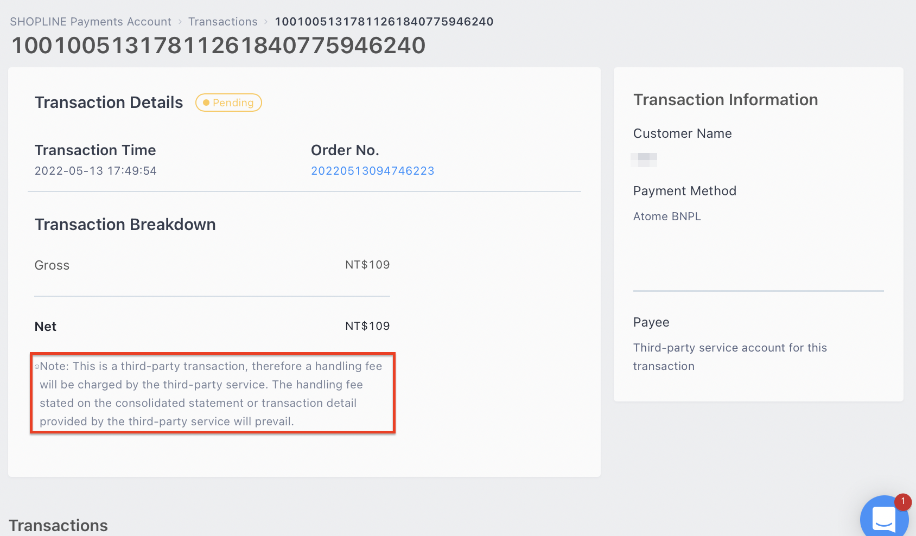Navigate to Transactions breadcrumb
Screen dimensions: 916x536
(x=223, y=22)
